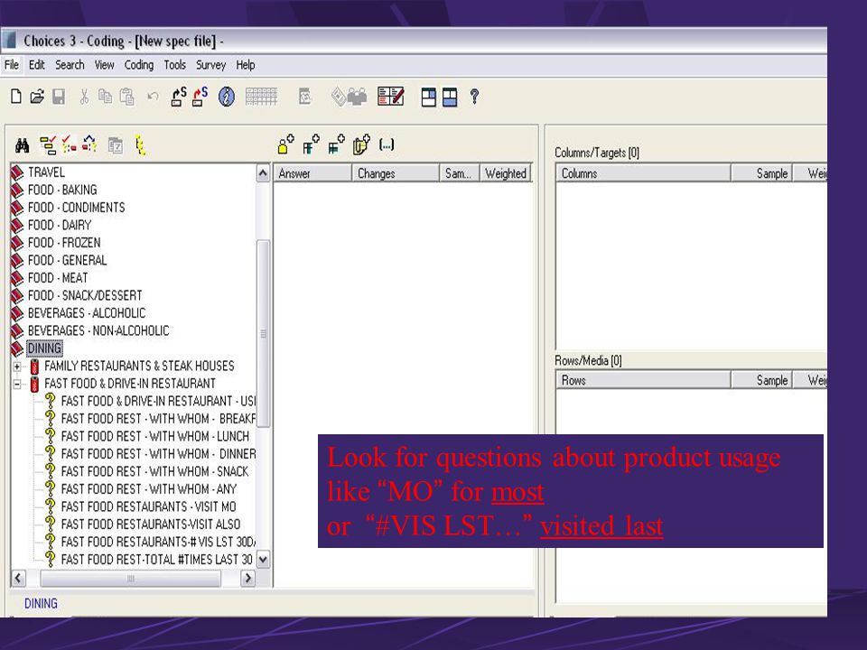Select FAST FOOD RESTAURANTS-# VIS LST 30D question
This screenshot has width=867, height=650.
[x=158, y=543]
